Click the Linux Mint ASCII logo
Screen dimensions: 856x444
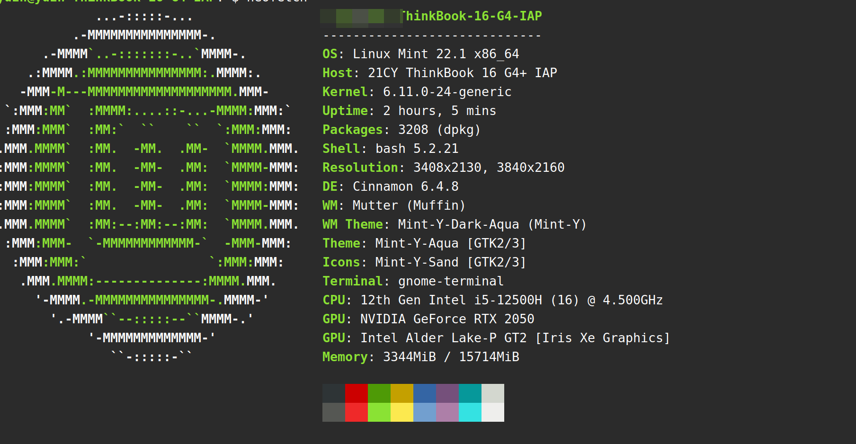coord(150,186)
